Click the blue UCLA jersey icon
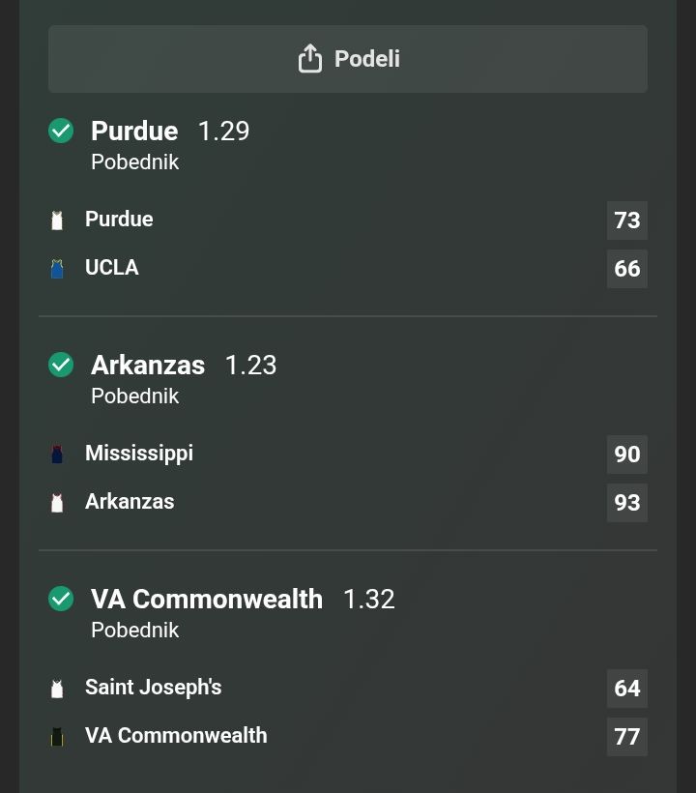696x793 pixels. tap(57, 269)
